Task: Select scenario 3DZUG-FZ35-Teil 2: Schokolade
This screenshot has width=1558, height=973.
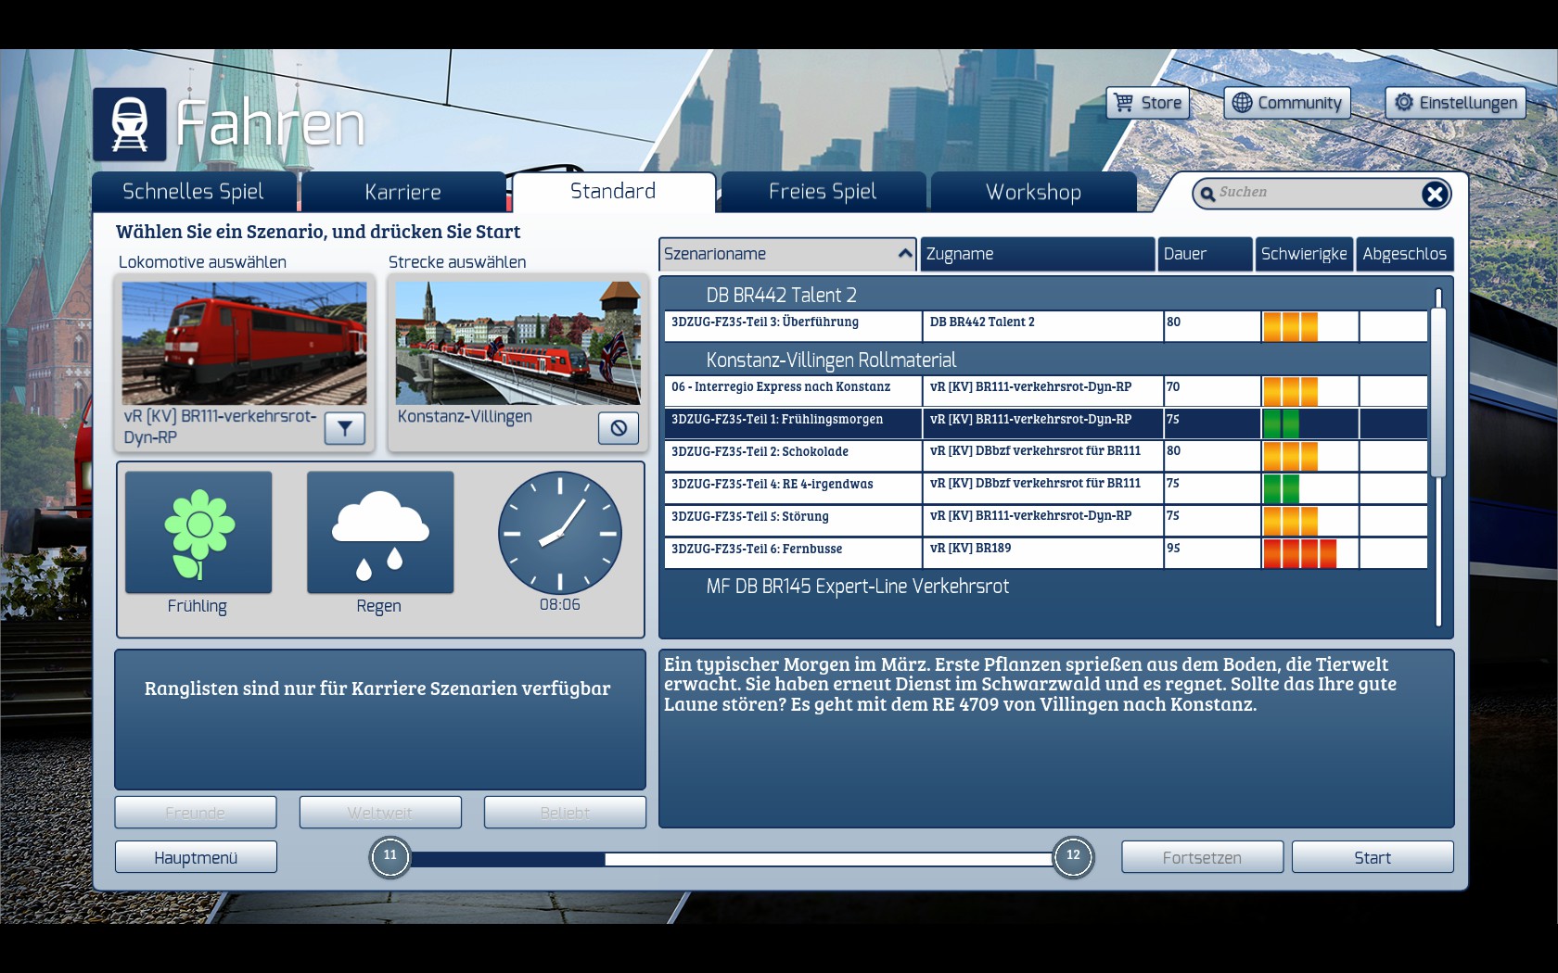Action: click(1046, 456)
